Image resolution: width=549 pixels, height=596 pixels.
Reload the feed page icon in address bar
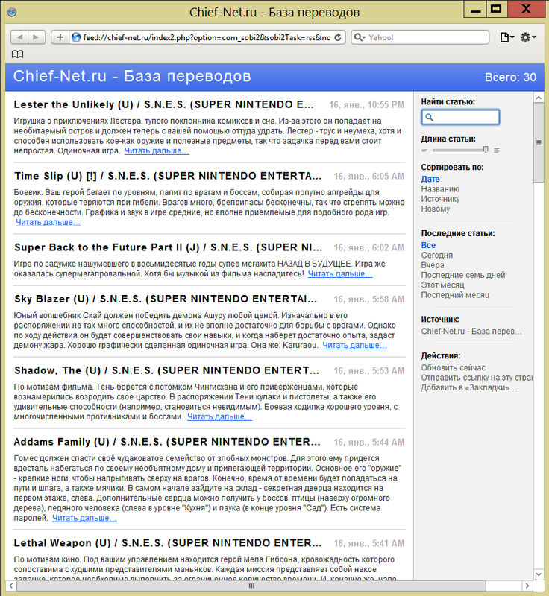point(338,37)
